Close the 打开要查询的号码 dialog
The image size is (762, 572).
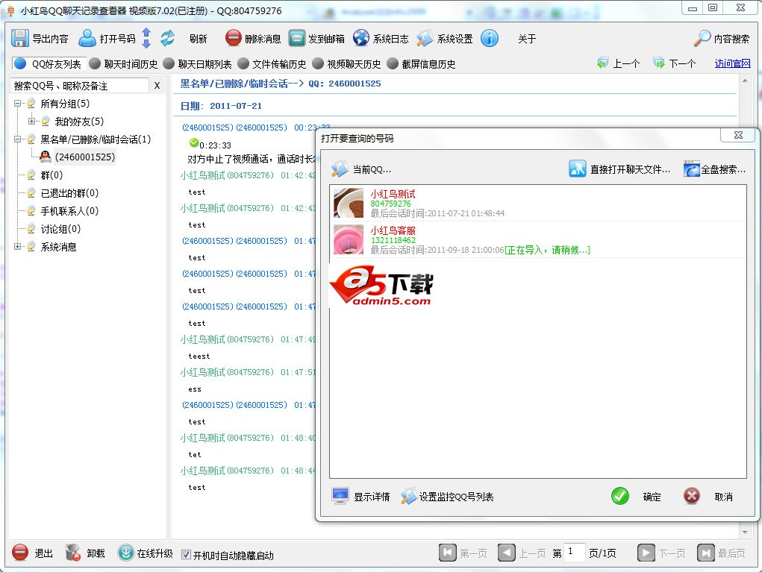point(738,135)
